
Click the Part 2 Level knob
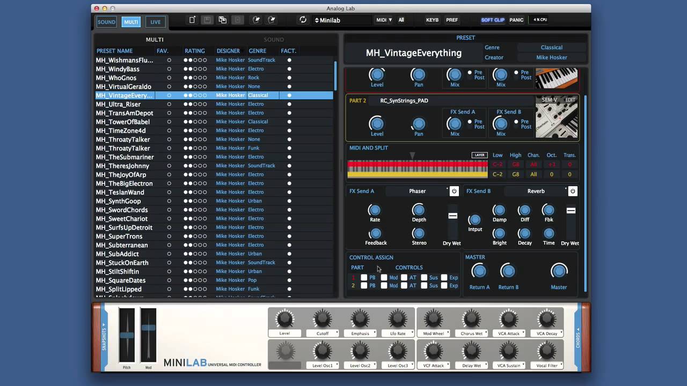377,124
